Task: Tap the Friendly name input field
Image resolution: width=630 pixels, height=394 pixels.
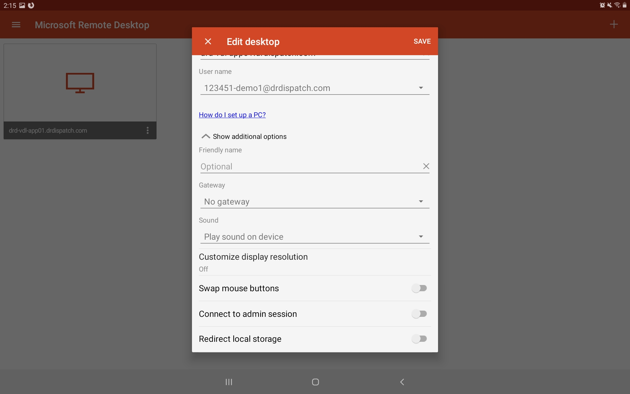Action: (x=308, y=166)
